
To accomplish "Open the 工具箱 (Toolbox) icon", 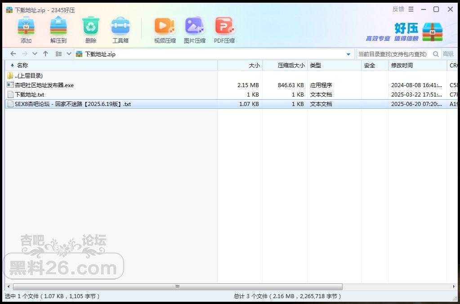I will pos(120,26).
